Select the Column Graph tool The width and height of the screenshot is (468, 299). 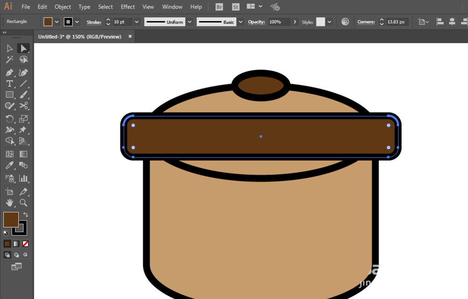coord(23,178)
